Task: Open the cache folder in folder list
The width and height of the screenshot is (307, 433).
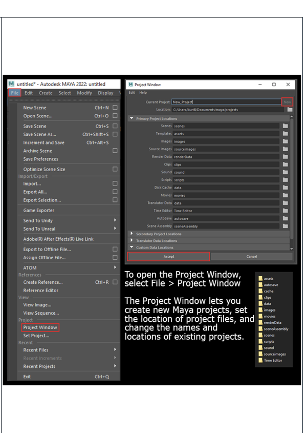Action: point(266,291)
